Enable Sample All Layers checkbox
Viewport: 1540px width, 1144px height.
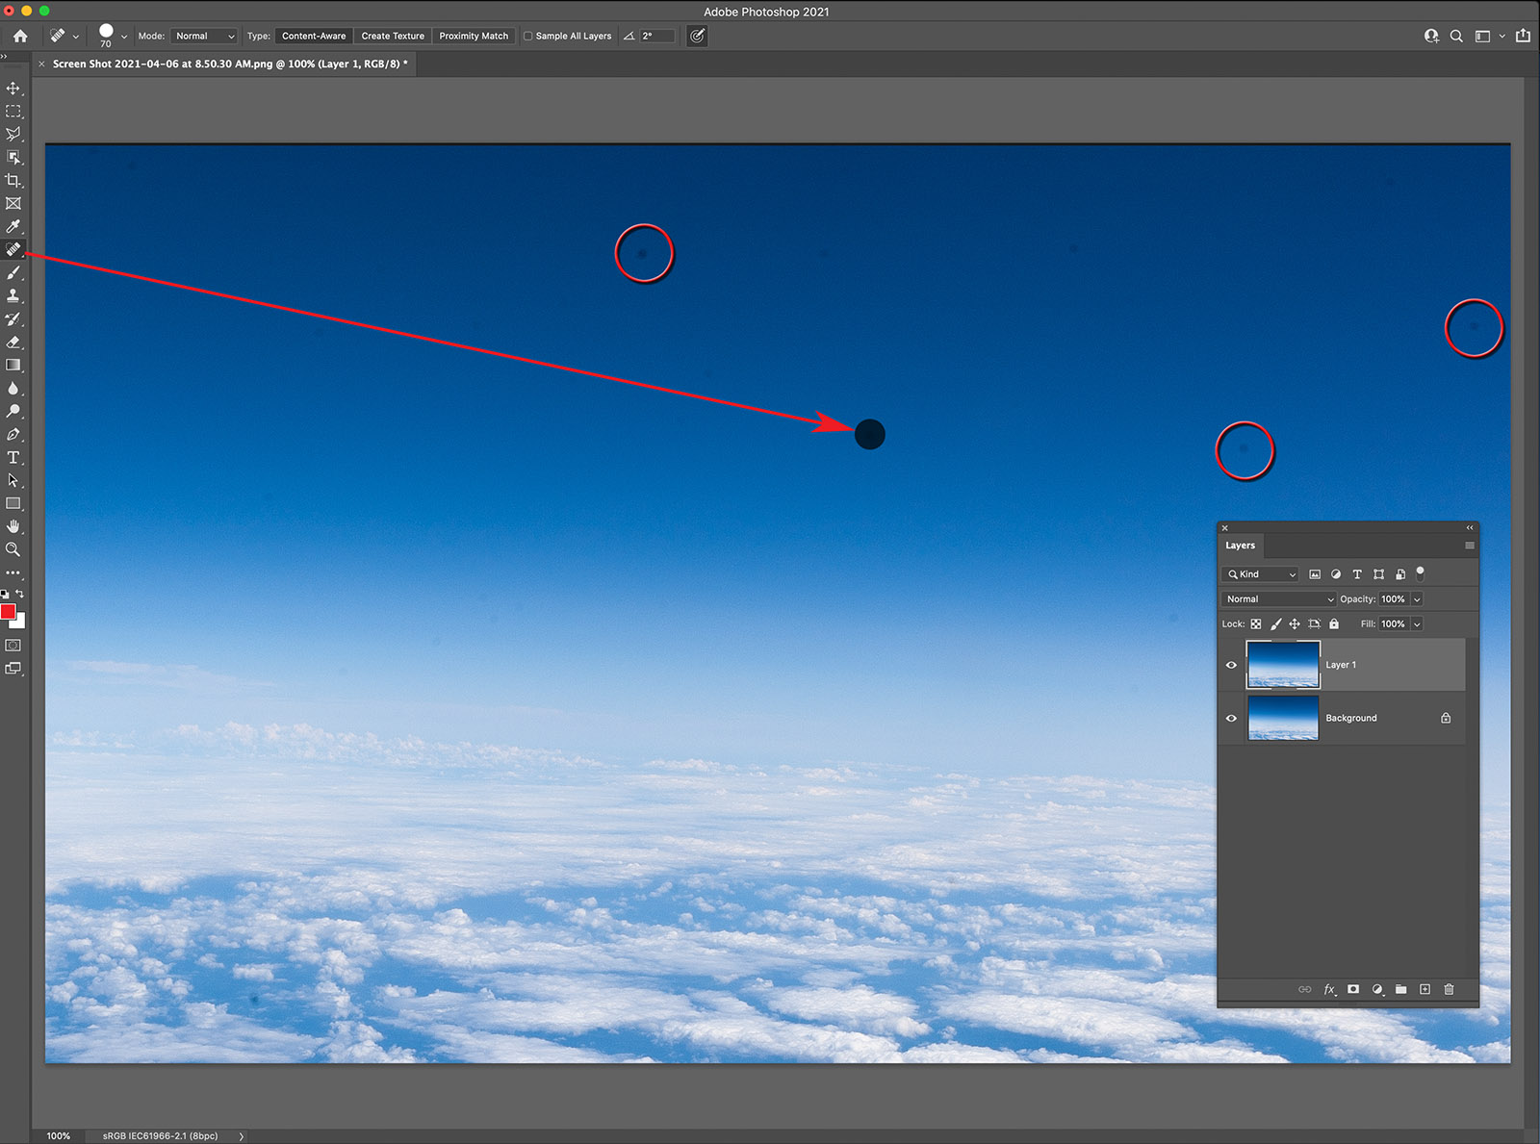click(527, 37)
